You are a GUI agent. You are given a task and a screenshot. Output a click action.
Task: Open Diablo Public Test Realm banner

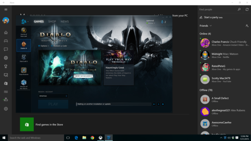[x=70, y=68]
